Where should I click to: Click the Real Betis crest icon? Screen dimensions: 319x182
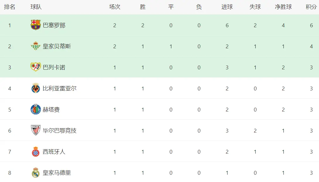click(x=36, y=46)
